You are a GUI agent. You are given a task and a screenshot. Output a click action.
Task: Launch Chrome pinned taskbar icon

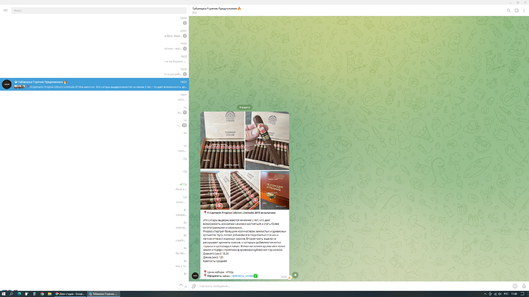coord(42,293)
